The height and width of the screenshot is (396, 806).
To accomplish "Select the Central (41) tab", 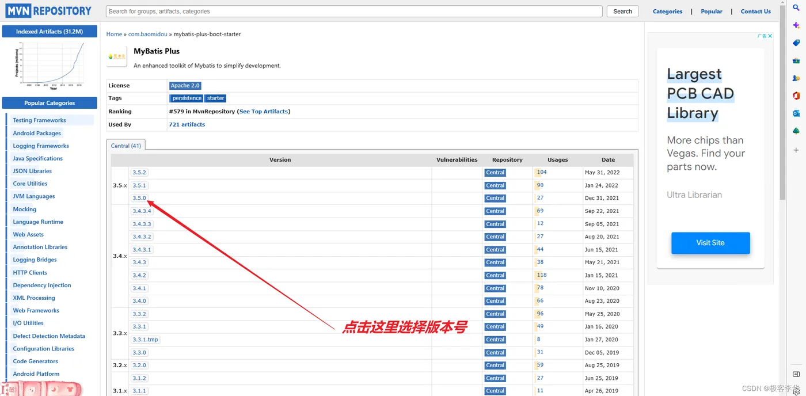I will [126, 146].
